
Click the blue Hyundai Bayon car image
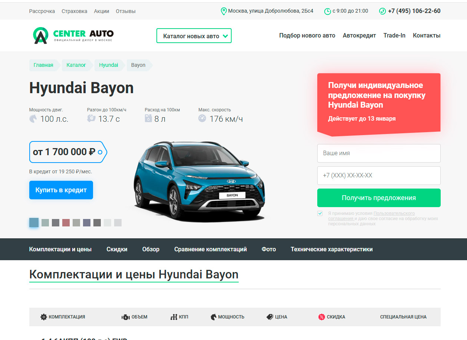tap(199, 182)
